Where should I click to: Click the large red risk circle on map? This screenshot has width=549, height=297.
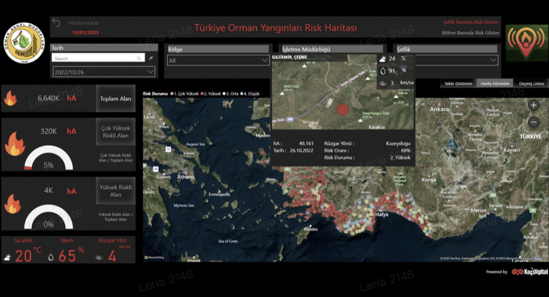coord(343,109)
